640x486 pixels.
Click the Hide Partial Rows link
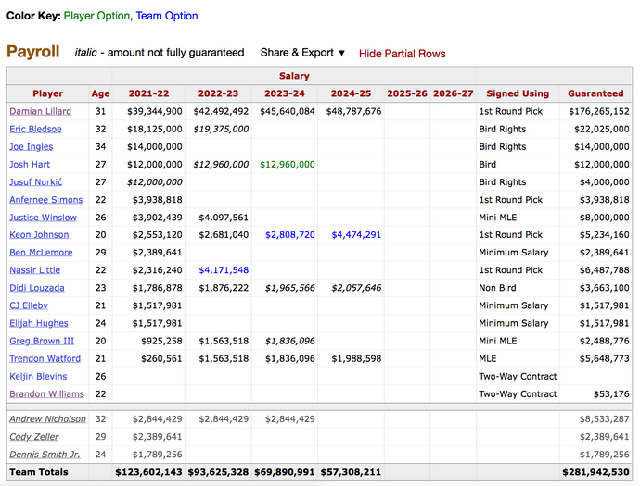tap(402, 54)
